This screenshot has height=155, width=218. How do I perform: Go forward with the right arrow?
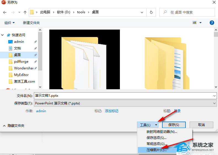point(13,12)
